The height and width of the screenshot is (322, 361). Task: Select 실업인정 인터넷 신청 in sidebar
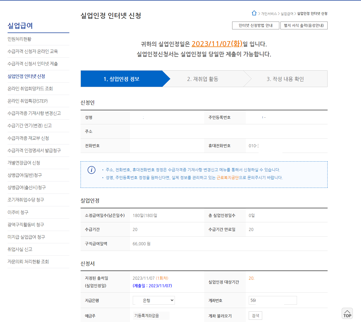click(26, 76)
